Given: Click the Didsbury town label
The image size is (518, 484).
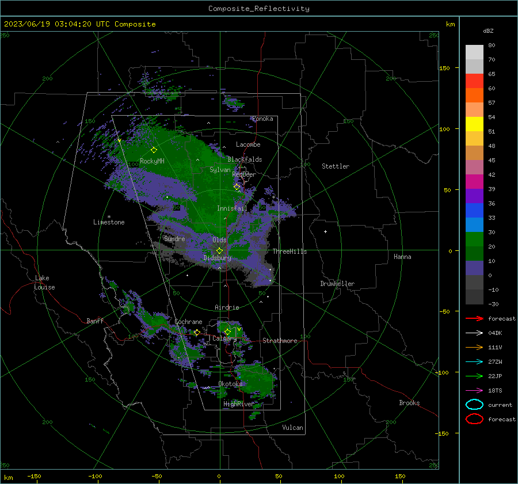Looking at the screenshot, I should 217,258.
